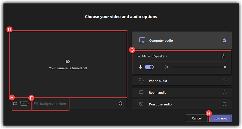Click the Phone audio handset icon
This screenshot has width=242, height=129.
tap(141, 81)
